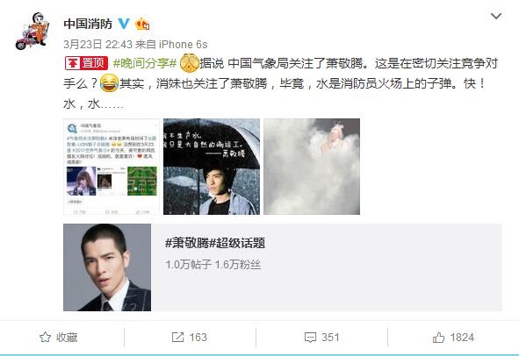The width and height of the screenshot is (519, 356).
Task: View the man with umbrella photo
Action: 212,167
